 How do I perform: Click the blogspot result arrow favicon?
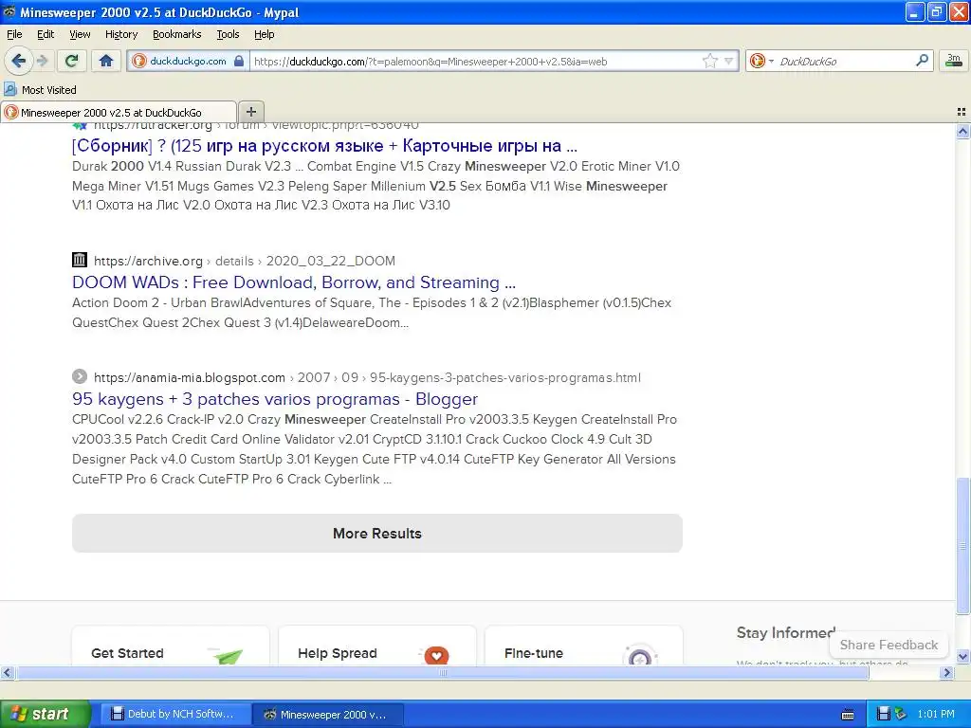[80, 375]
